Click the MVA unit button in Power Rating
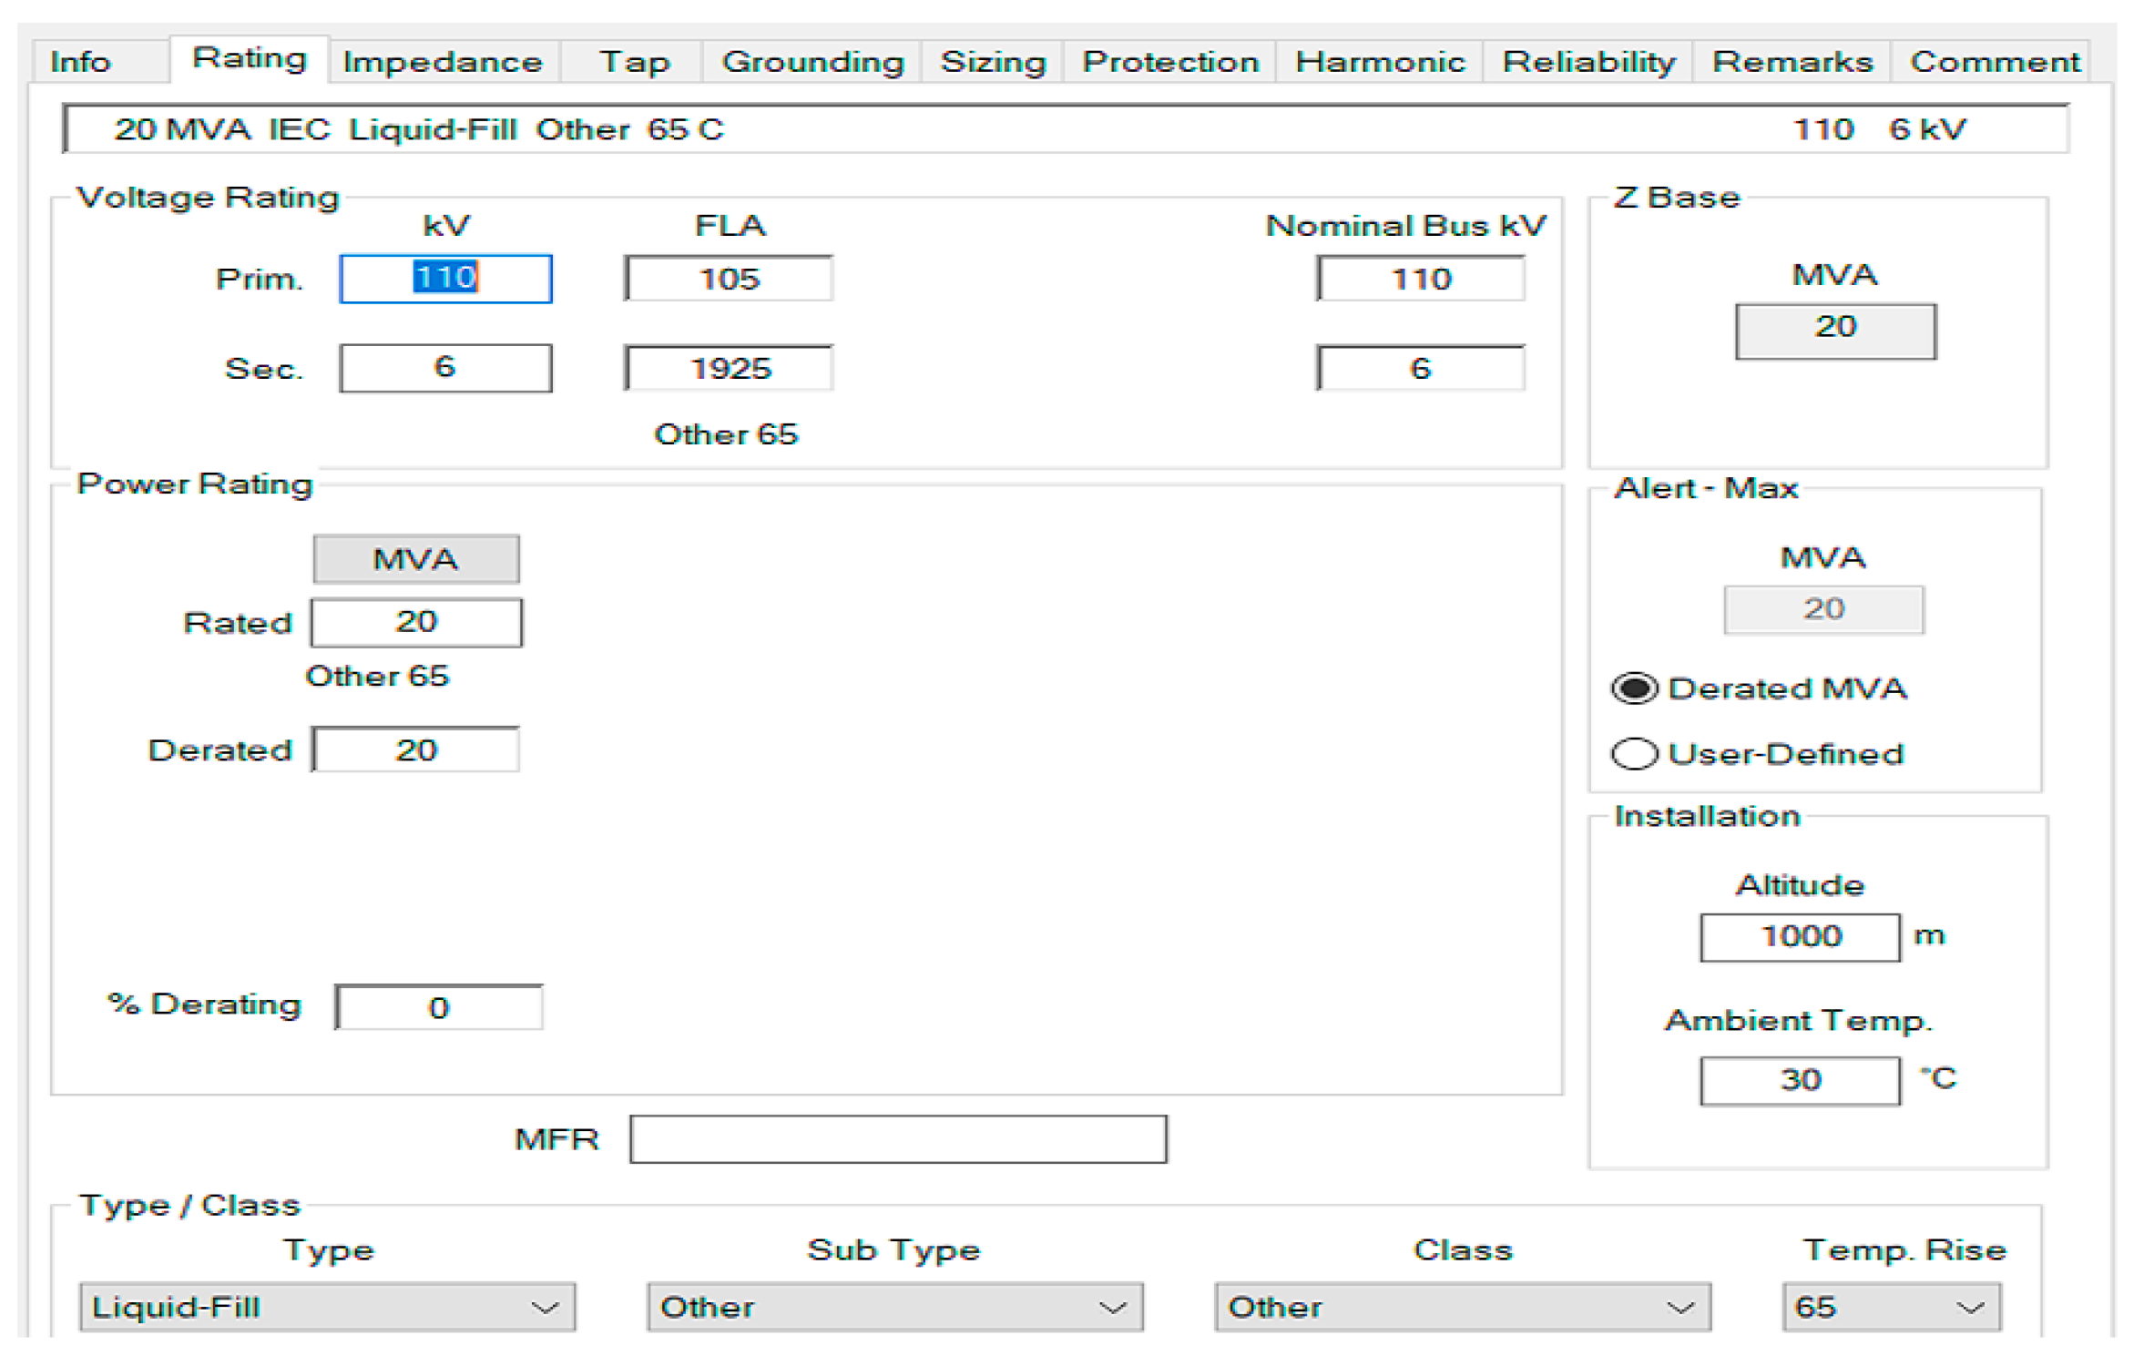Image resolution: width=2154 pixels, height=1366 pixels. [416, 559]
